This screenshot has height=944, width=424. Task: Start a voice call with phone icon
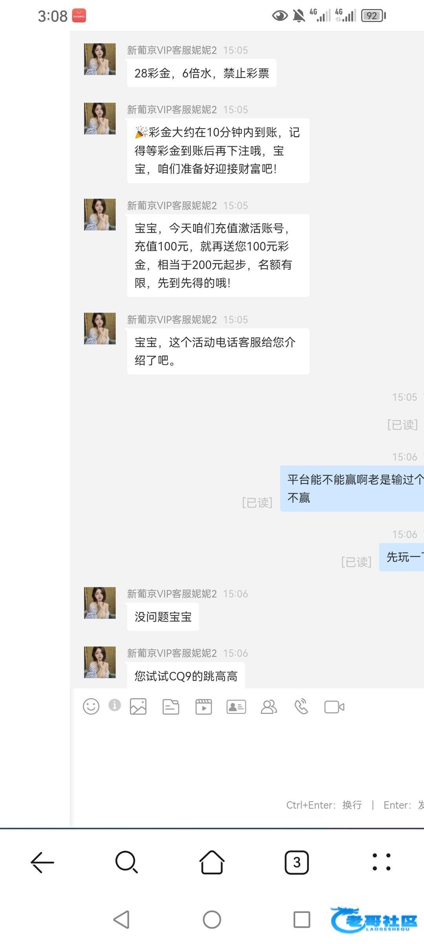click(302, 707)
